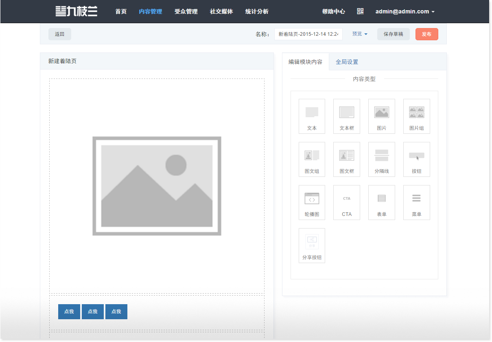Click the 名称 page name input field
Viewport: 492px width, 342px height.
pos(308,34)
